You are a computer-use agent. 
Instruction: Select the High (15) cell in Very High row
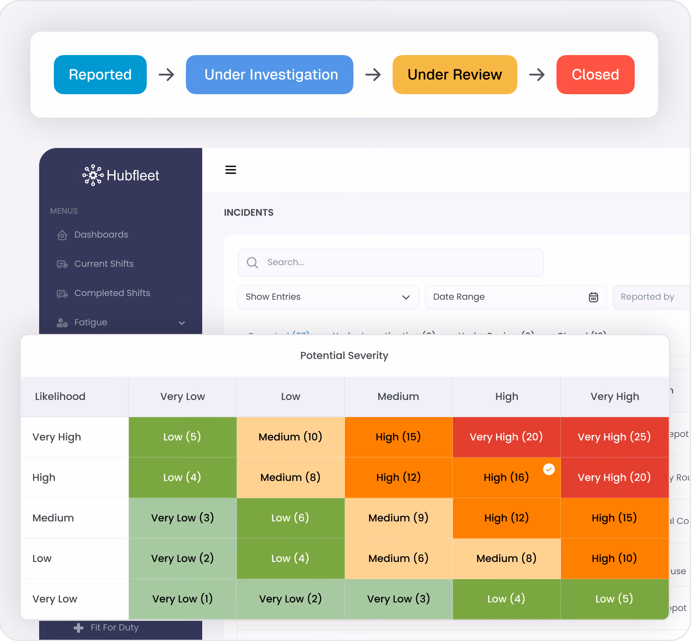[399, 437]
